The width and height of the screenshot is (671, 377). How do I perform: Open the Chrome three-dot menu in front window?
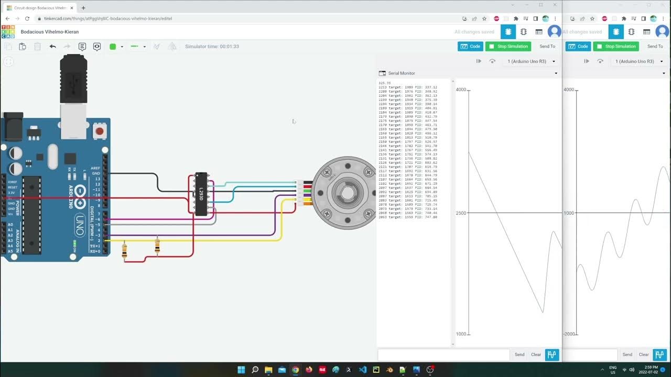click(555, 18)
